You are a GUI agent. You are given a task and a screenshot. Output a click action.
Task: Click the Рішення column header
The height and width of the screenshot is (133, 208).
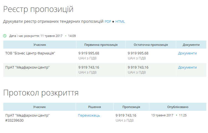coord(94,107)
